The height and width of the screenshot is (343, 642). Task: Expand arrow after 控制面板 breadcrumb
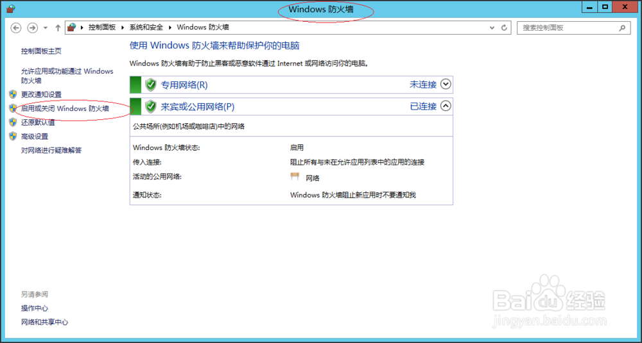[x=123, y=28]
